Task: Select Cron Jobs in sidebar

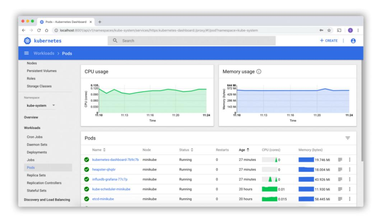Action: click(34, 137)
